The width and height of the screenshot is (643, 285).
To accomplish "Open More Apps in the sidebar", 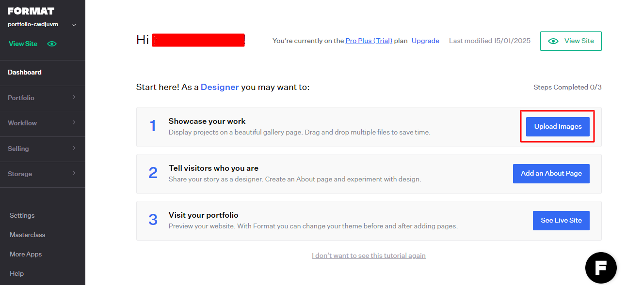I will [x=26, y=254].
